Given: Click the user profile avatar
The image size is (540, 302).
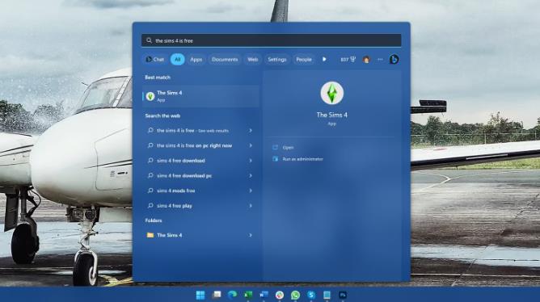Looking at the screenshot, I should 366,60.
